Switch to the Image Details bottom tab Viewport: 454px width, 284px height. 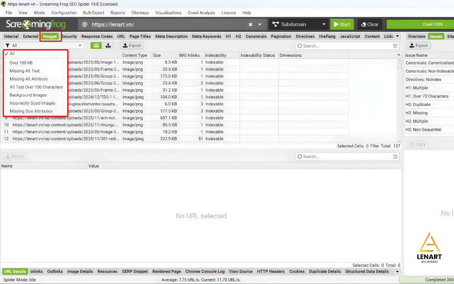coord(80,272)
